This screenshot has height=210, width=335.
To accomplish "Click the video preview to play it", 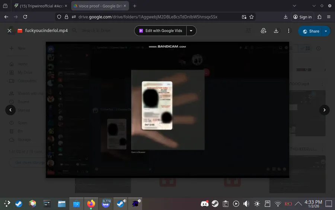I will [x=167, y=110].
